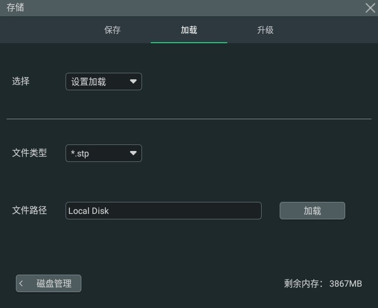Click the arrow icon in *.stp combo box
Viewport: 378px width, 308px height.
click(x=133, y=153)
